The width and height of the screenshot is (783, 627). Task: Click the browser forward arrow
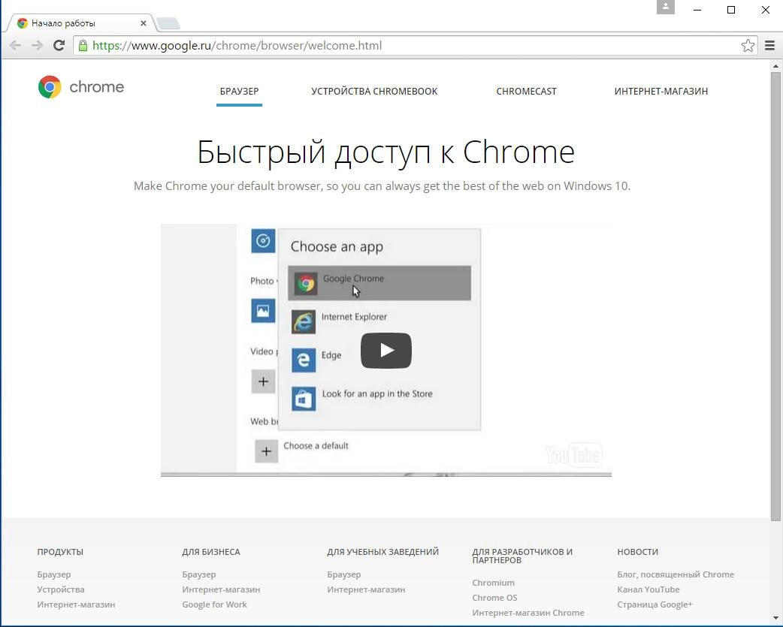click(37, 45)
